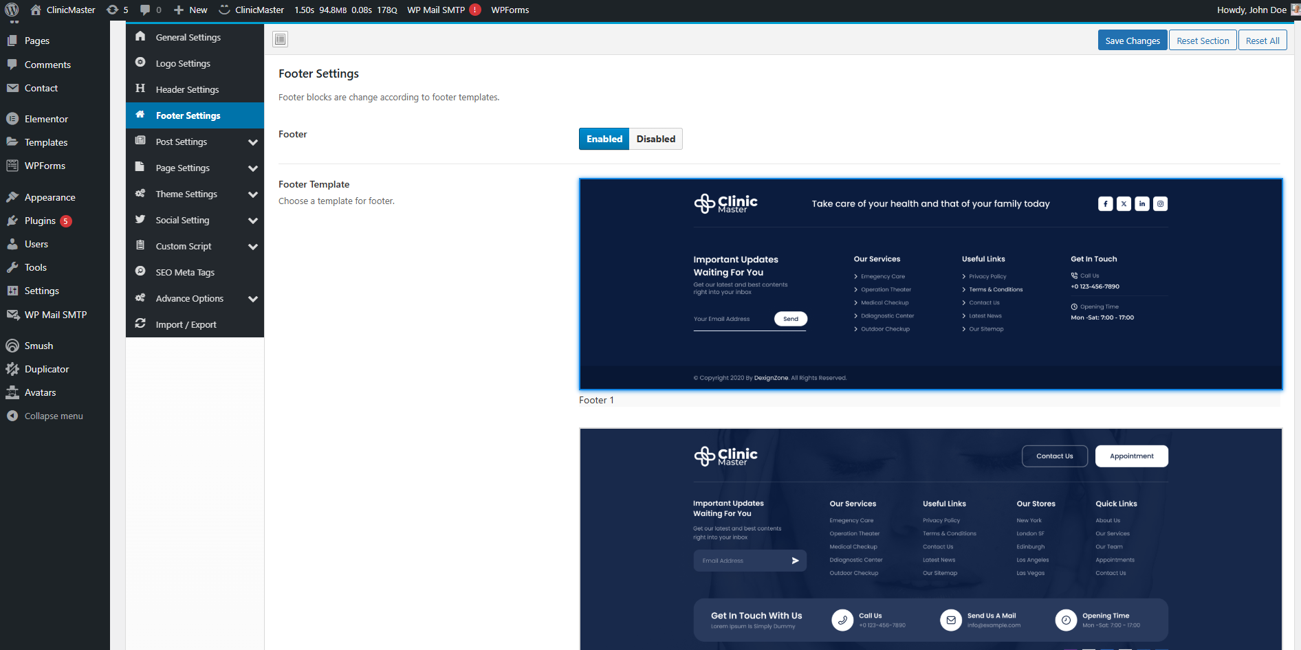
Task: Select the Footer 1 template thumbnail
Action: 930,284
